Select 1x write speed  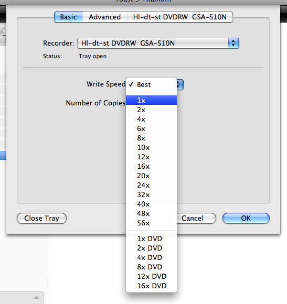click(x=151, y=100)
